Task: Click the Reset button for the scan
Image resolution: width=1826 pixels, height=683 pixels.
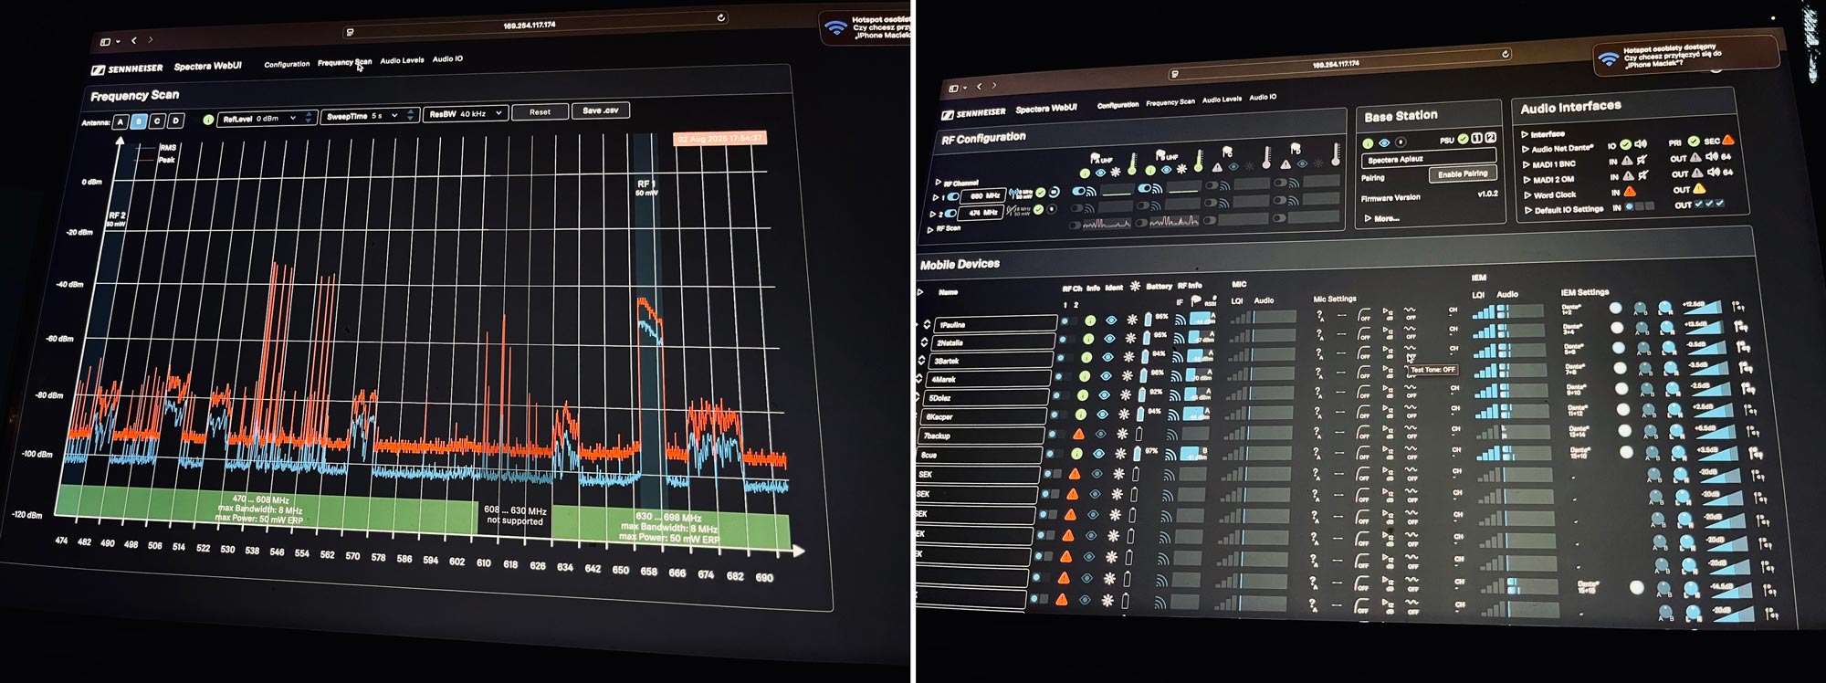Action: pos(540,112)
